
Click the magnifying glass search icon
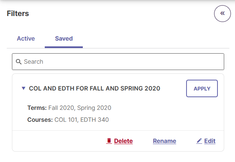click(x=19, y=61)
